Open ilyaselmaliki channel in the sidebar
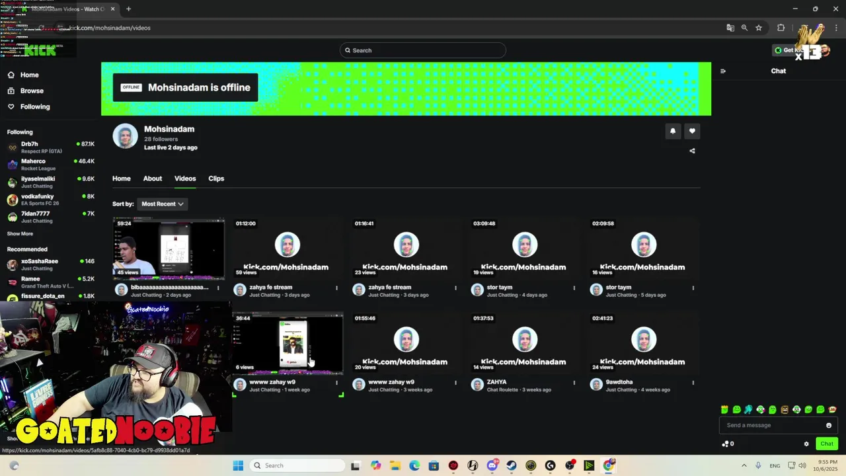The image size is (846, 476). click(x=50, y=182)
